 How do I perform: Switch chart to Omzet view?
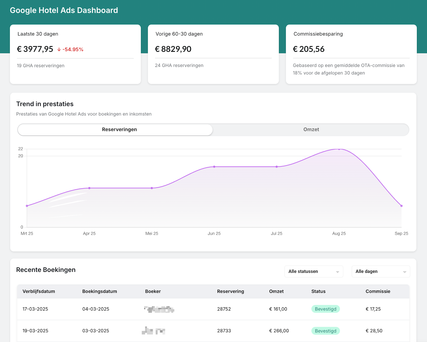click(x=311, y=130)
